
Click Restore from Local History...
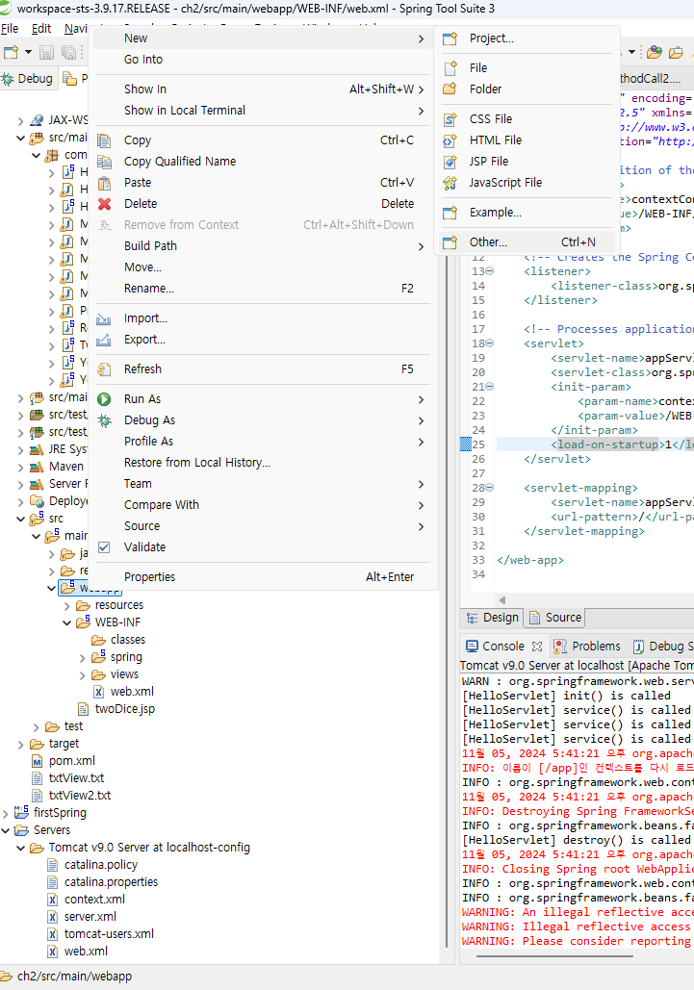(x=262, y=463)
